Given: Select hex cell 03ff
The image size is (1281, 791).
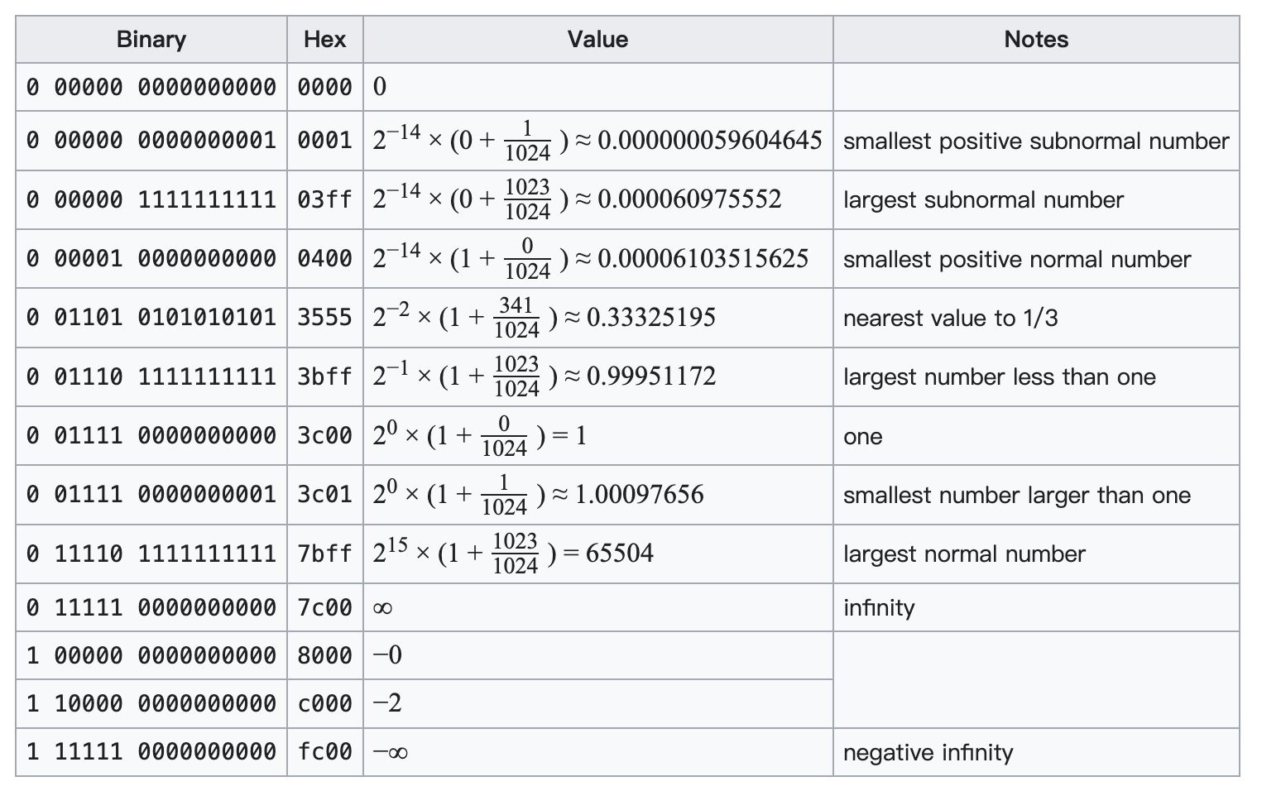Looking at the screenshot, I should pos(324,199).
